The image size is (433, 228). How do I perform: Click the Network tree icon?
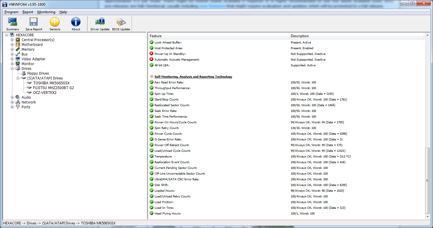pos(18,102)
